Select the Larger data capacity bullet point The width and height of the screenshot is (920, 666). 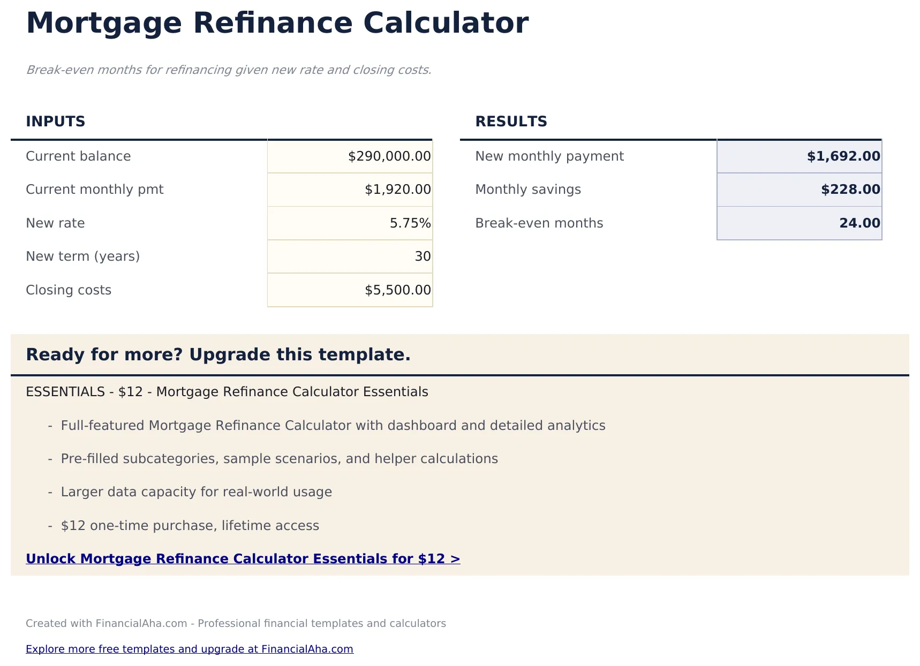(197, 491)
